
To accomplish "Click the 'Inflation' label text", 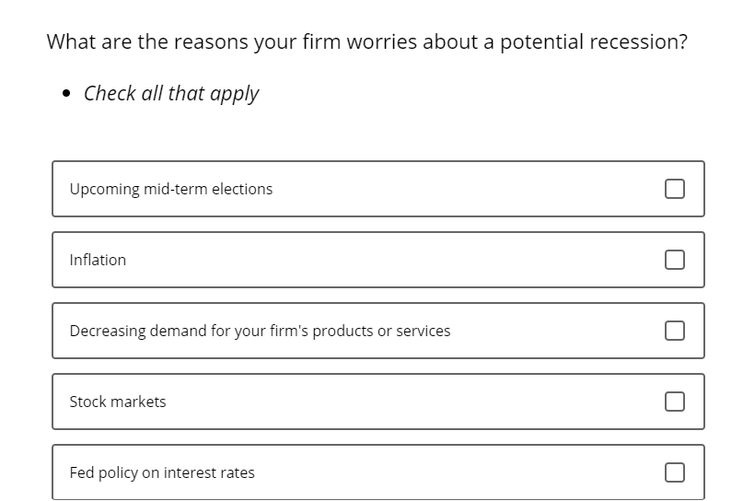I will [x=98, y=260].
